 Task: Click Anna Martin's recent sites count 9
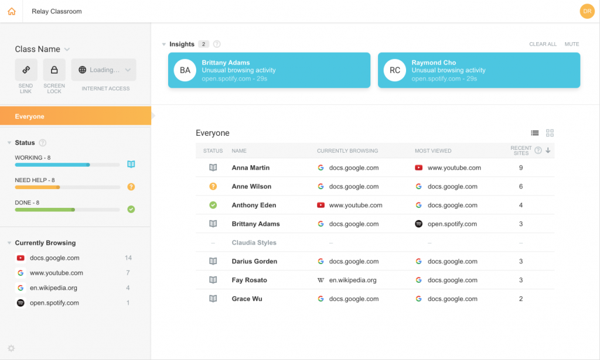[520, 167]
